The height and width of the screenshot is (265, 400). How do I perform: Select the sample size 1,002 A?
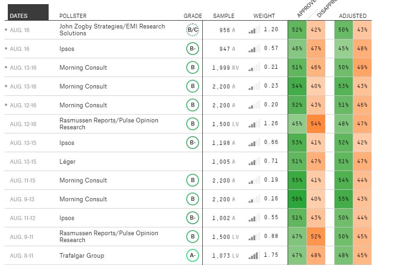coord(224,218)
